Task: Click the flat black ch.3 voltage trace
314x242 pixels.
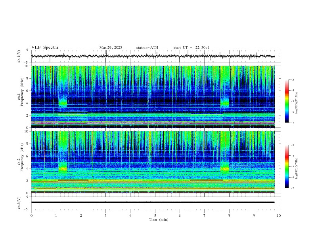Action: [153, 202]
